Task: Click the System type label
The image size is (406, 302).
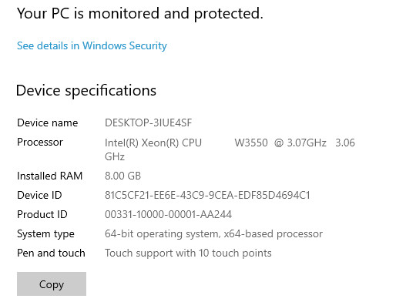Action: (x=45, y=234)
